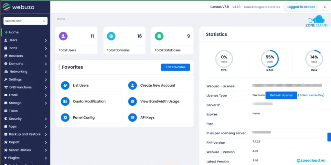Image resolution: width=331 pixels, height=165 pixels.
Task: Click the Settings wrench icon in sidebar
Action: (6, 80)
